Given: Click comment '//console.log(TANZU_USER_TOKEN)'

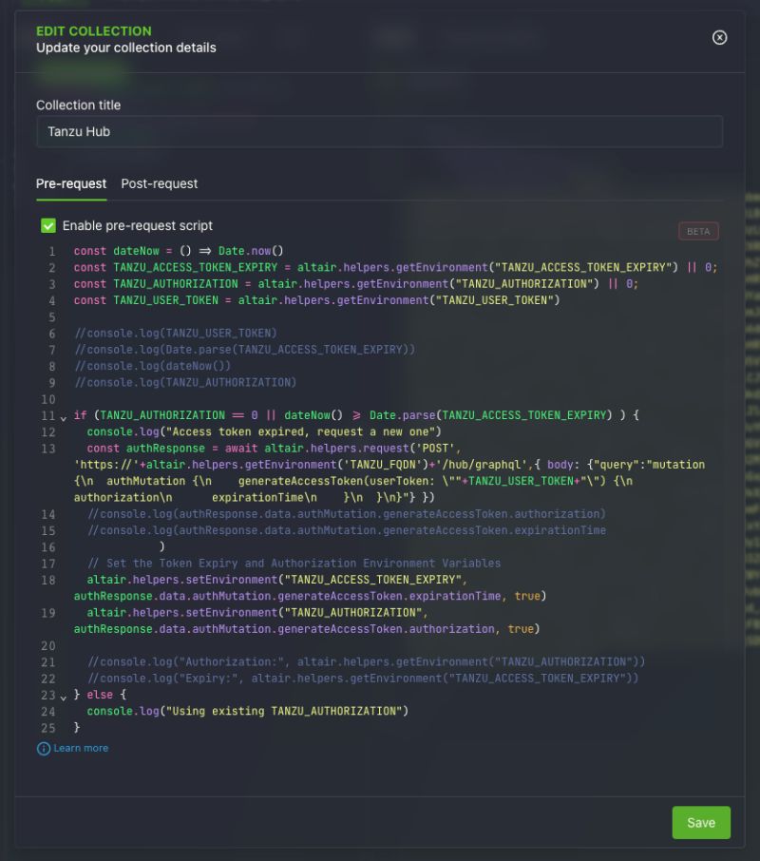Looking at the screenshot, I should (176, 334).
